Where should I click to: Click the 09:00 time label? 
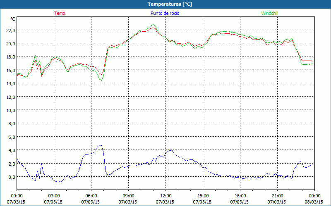(128, 196)
